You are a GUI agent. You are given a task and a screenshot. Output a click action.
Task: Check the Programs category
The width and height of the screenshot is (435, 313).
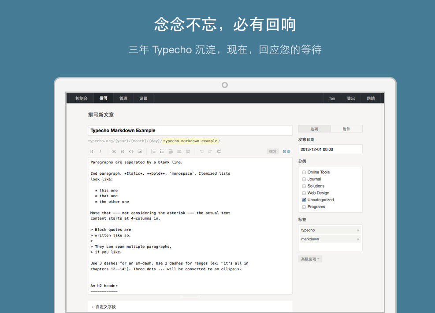tap(304, 207)
